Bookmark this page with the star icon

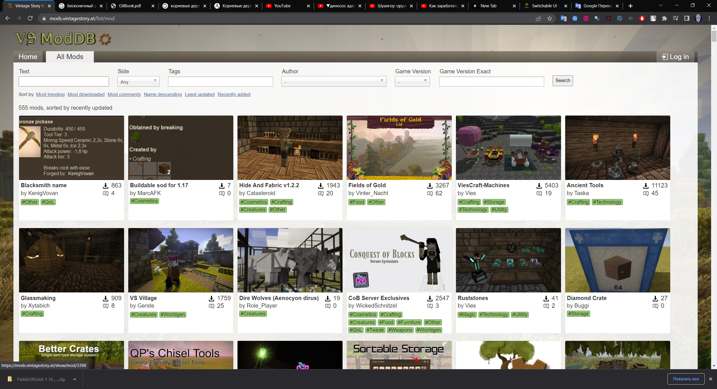550,18
